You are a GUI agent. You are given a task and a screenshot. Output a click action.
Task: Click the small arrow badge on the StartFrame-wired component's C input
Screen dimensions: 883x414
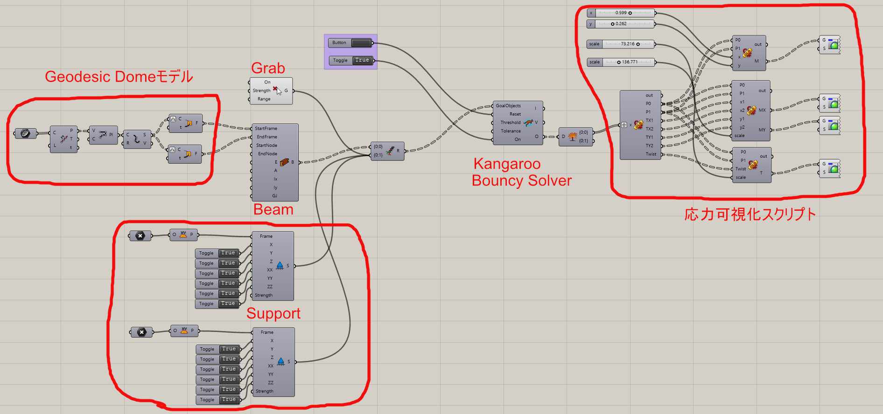point(173,119)
